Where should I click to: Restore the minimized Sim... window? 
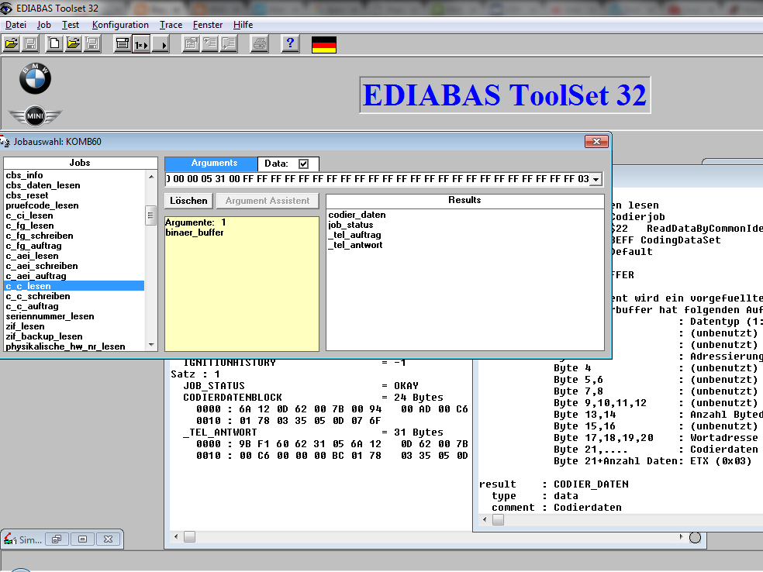pos(57,539)
